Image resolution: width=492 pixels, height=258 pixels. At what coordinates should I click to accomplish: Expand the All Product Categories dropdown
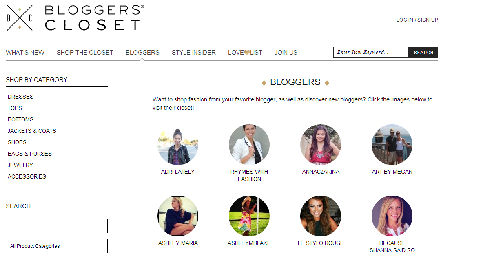[x=57, y=246]
